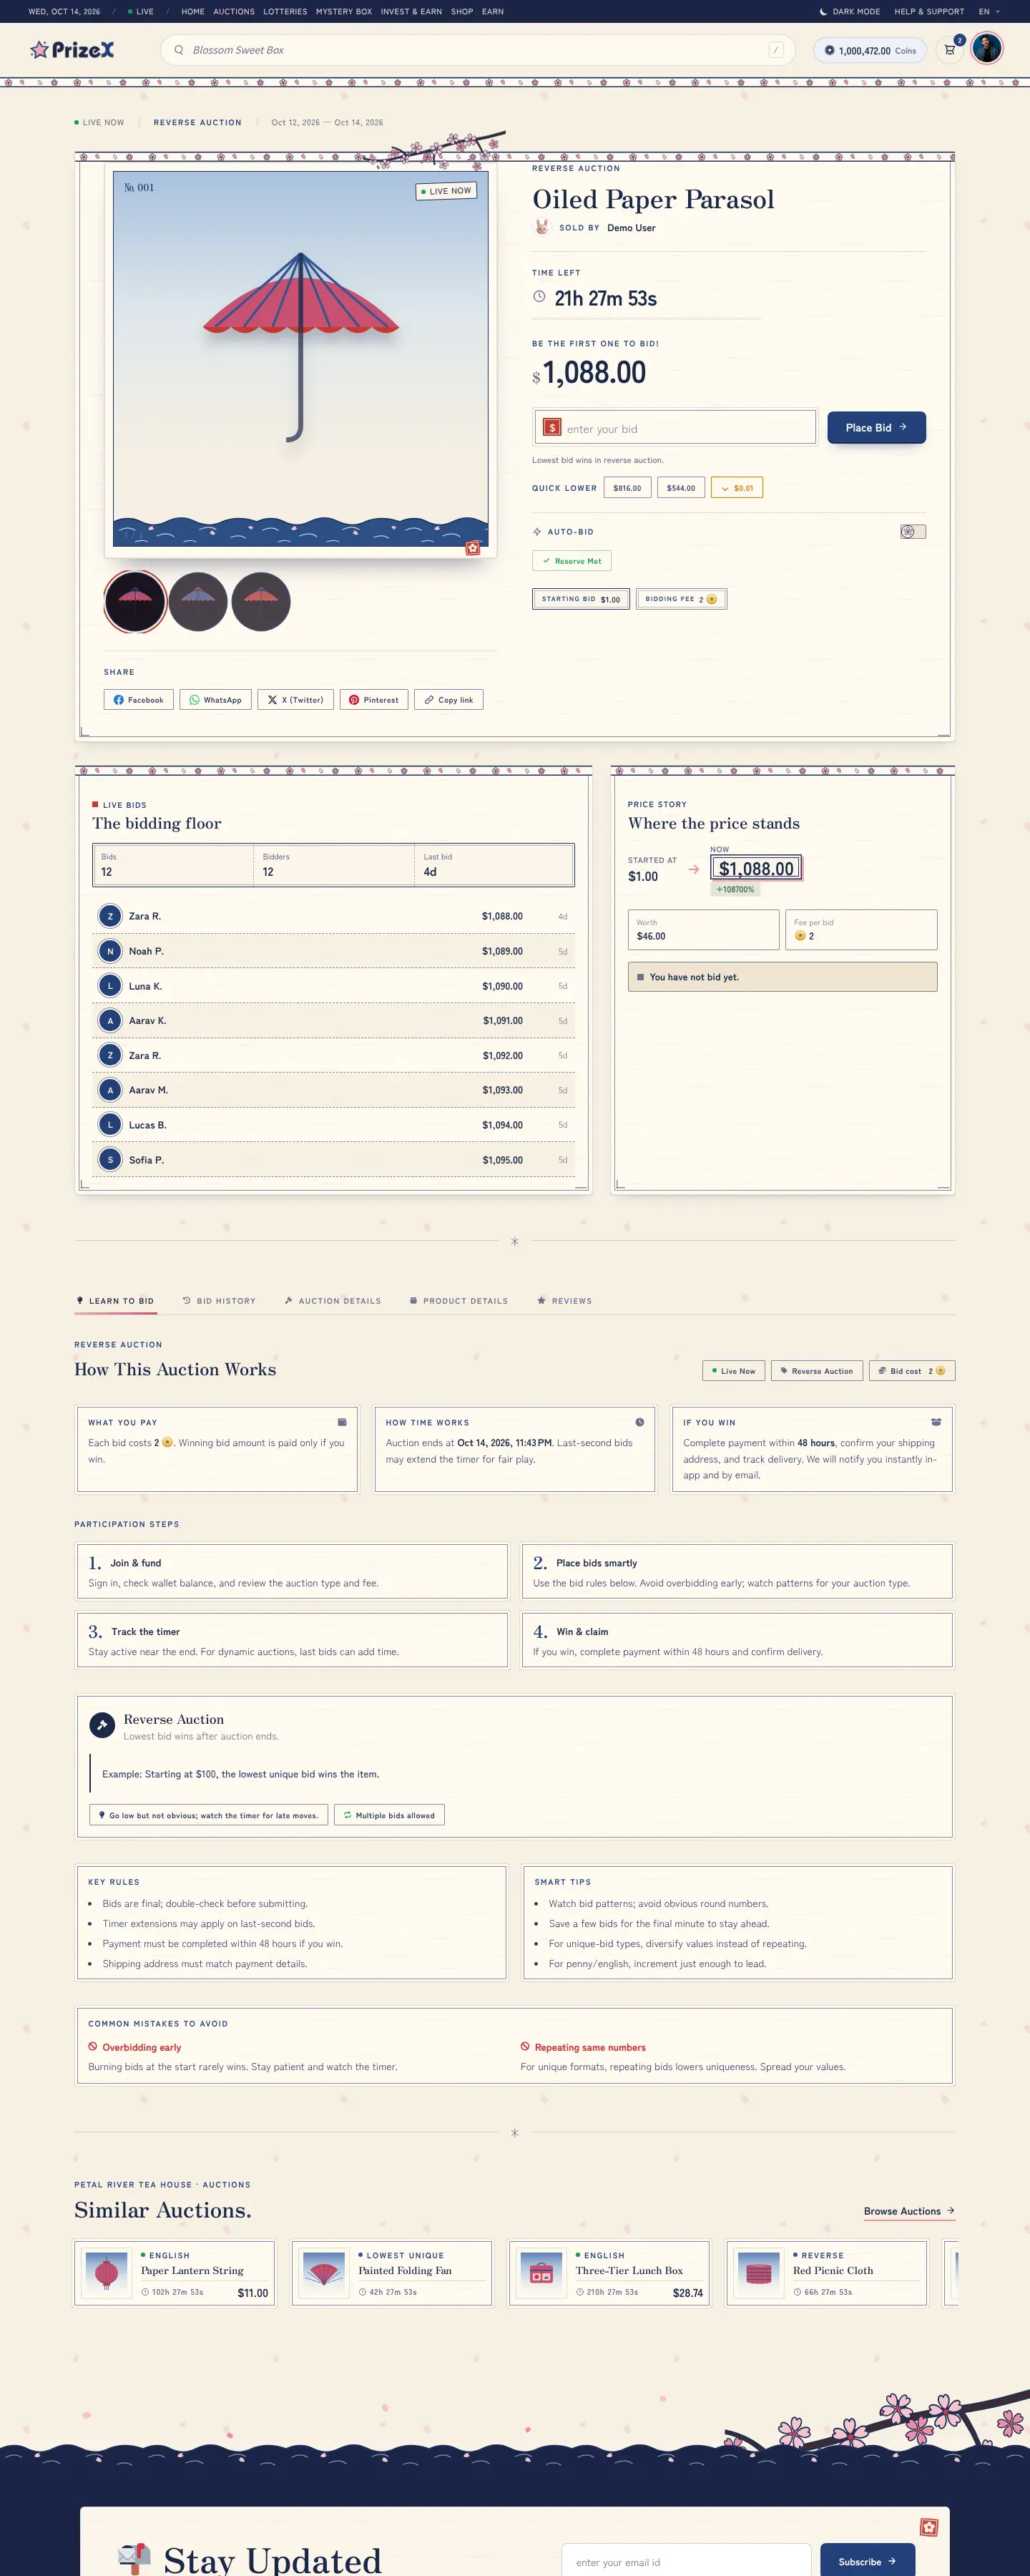Open the Auction Details tab
Screen dimensions: 1030x2576
click(333, 1301)
